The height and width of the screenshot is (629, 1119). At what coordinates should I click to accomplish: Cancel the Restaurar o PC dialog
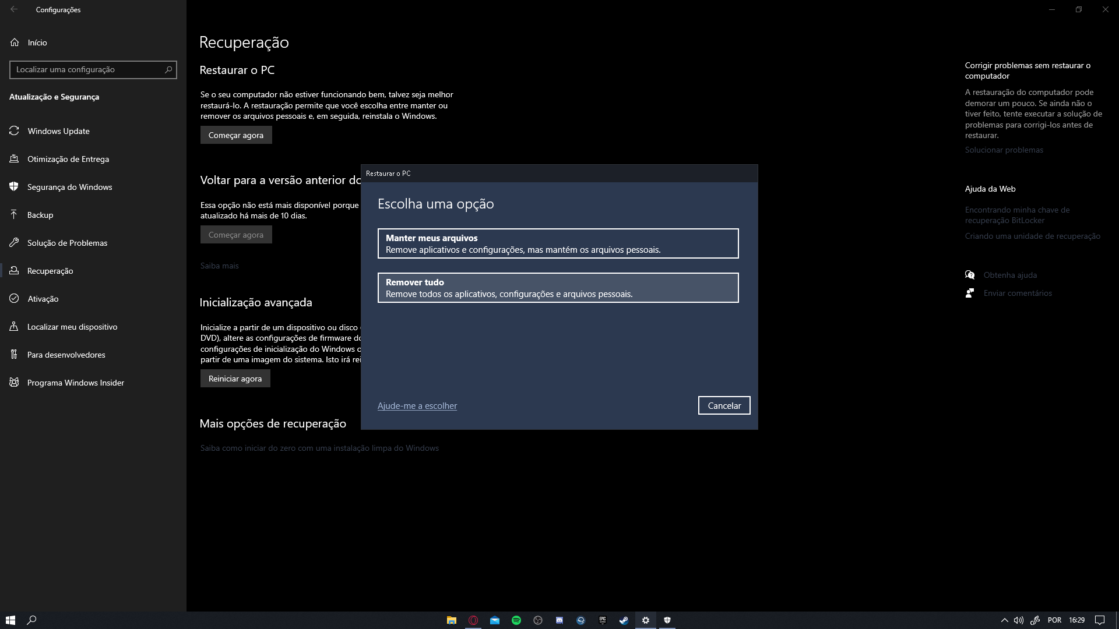(724, 405)
